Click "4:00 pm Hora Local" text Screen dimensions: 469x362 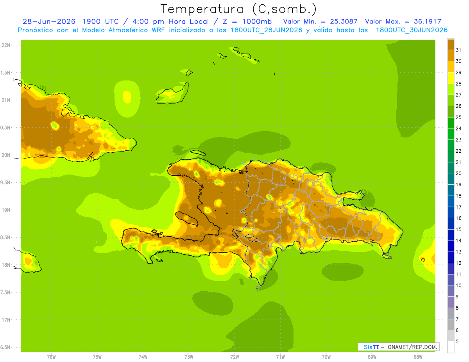170,21
